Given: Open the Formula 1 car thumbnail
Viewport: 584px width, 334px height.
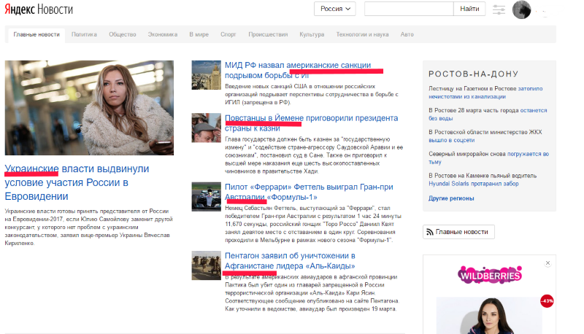Looking at the screenshot, I should (207, 197).
